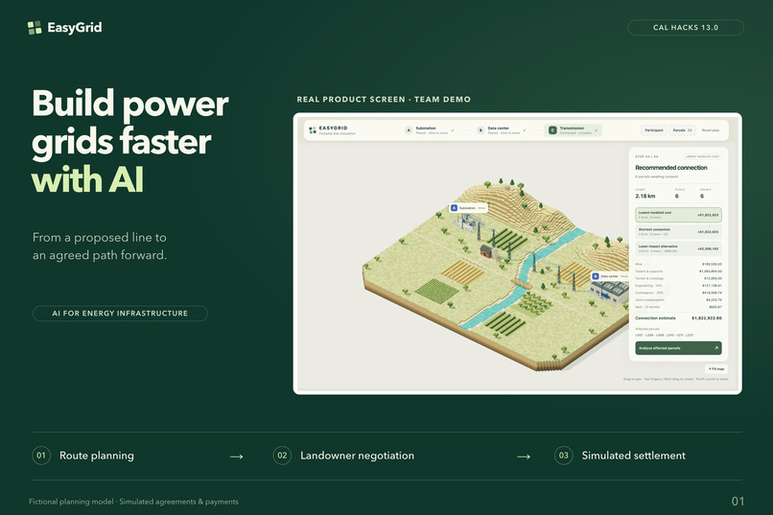This screenshot has width=773, height=515.
Task: Click the LOWEST MODELED COST tag
Action: tap(702, 156)
